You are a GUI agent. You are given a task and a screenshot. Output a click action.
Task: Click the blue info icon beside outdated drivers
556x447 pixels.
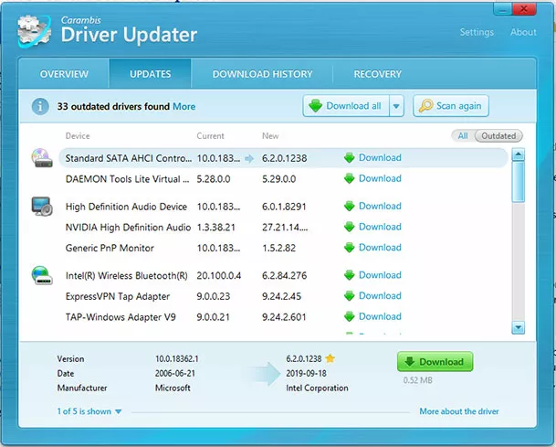pos(40,106)
